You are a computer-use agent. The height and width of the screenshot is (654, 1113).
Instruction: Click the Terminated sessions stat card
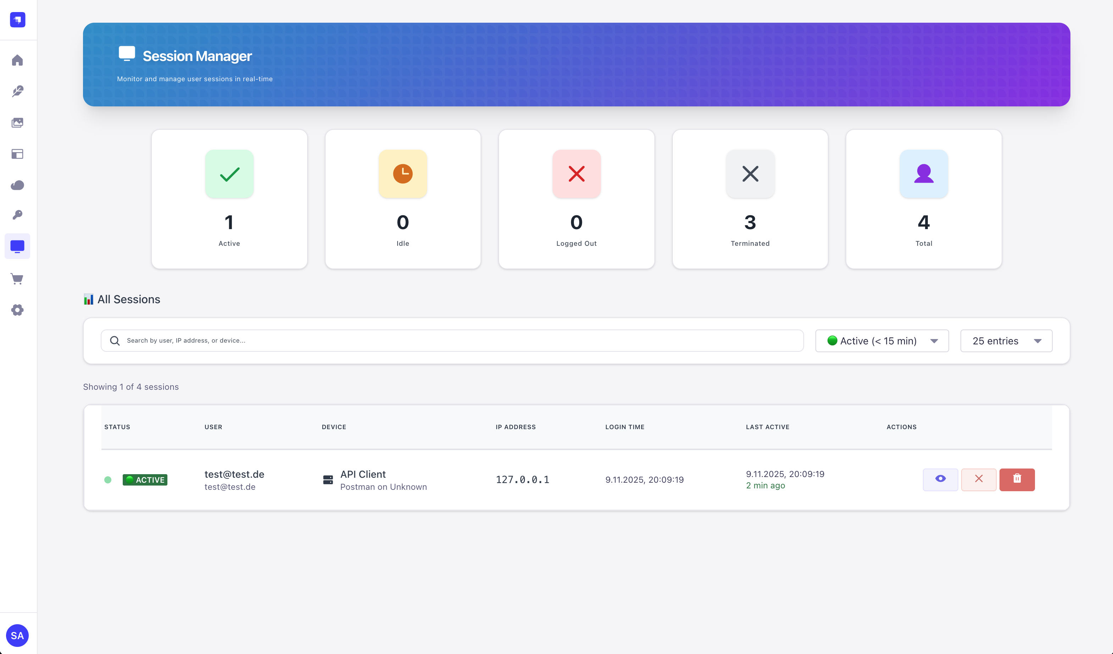749,199
